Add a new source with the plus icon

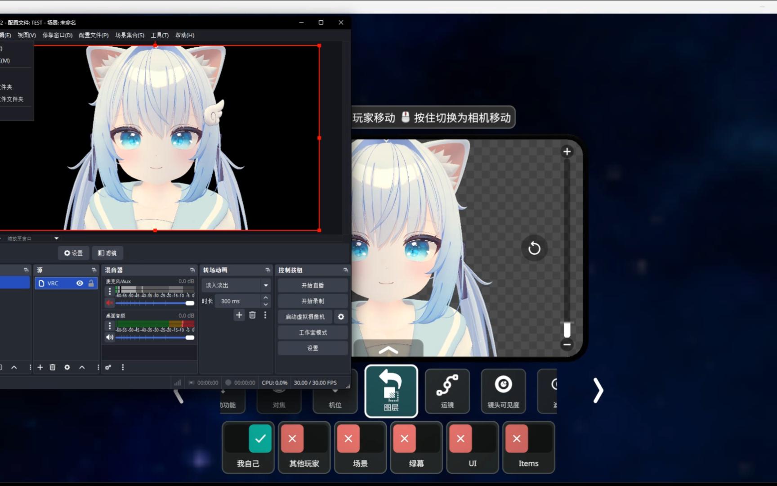tap(40, 367)
